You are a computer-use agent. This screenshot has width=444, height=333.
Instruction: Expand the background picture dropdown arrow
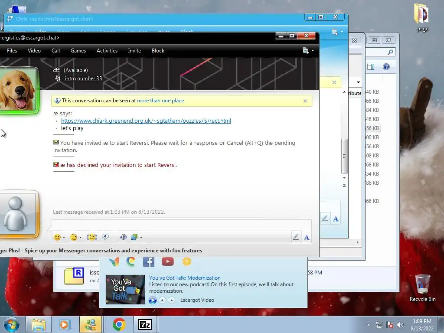click(x=141, y=237)
